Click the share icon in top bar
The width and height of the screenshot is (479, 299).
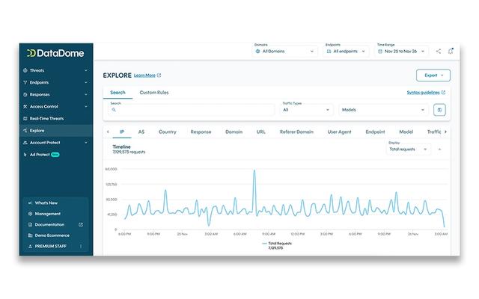click(439, 52)
